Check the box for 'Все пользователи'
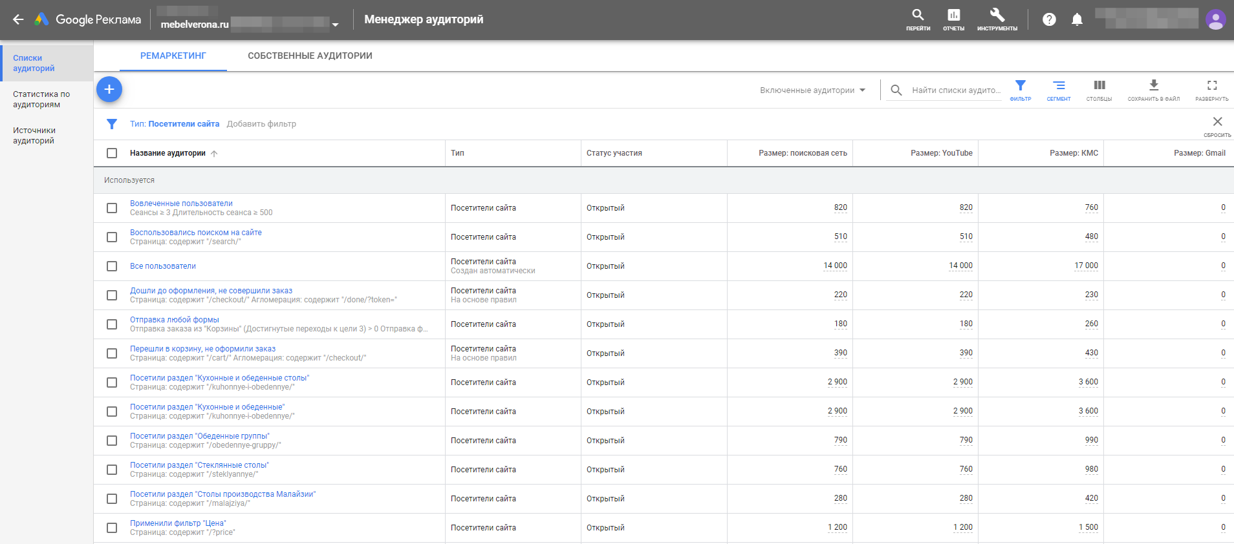This screenshot has height=544, width=1234. [x=112, y=266]
